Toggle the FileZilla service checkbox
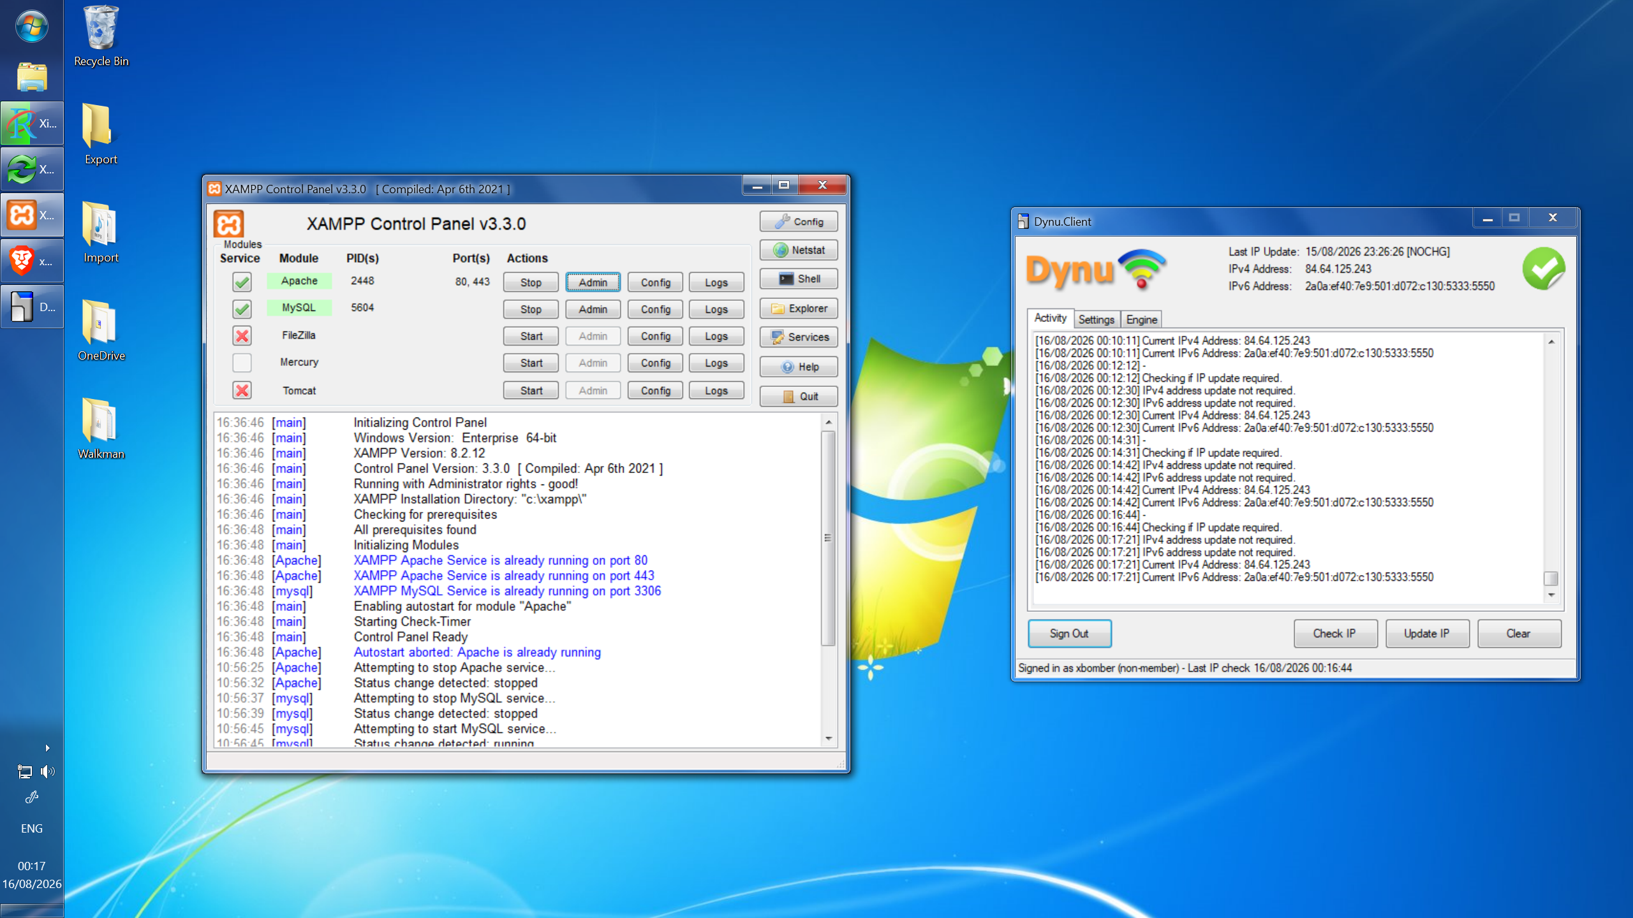Viewport: 1633px width, 918px height. 242,336
